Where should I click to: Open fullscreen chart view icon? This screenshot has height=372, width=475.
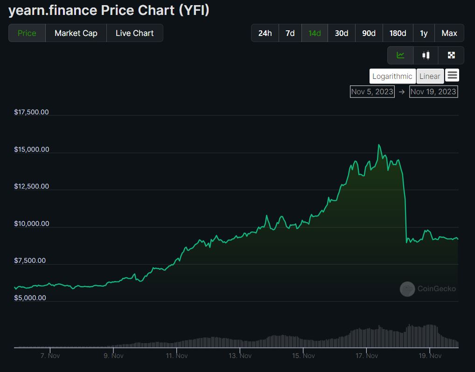tap(451, 55)
